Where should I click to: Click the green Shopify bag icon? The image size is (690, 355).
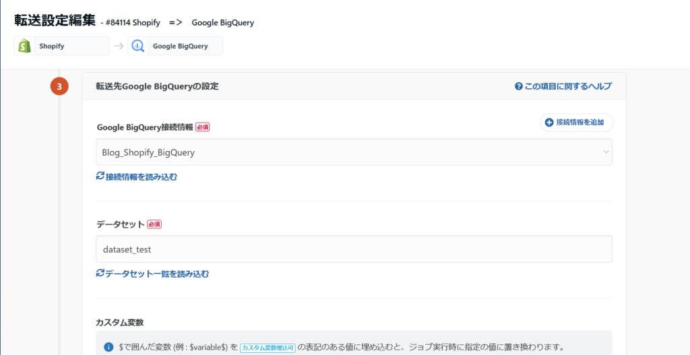[x=24, y=46]
